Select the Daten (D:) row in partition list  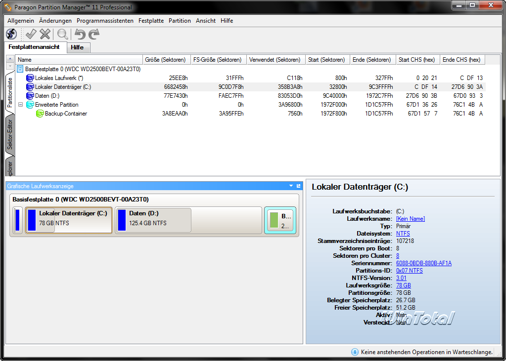[x=250, y=96]
